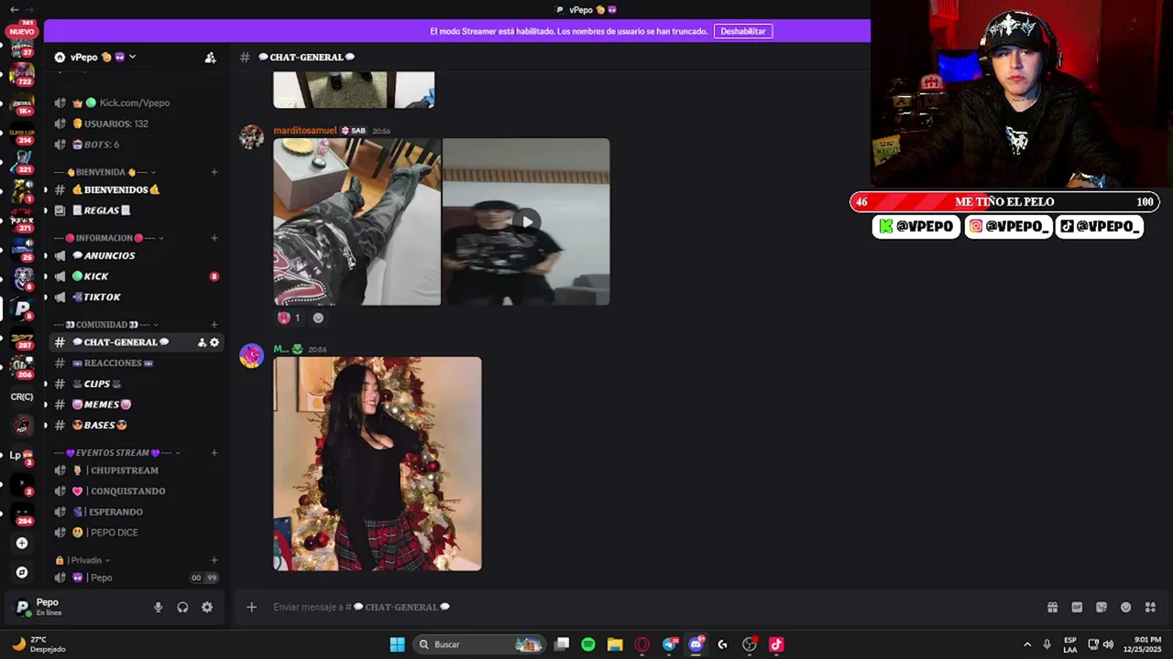Toggle microphone mute in user panel
The width and height of the screenshot is (1173, 659).
(x=158, y=607)
